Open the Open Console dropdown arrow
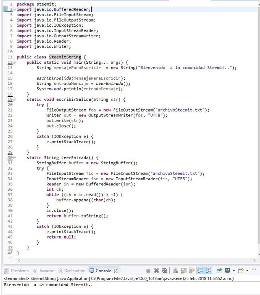Viewport: 260px width, 295px height. pos(247,271)
